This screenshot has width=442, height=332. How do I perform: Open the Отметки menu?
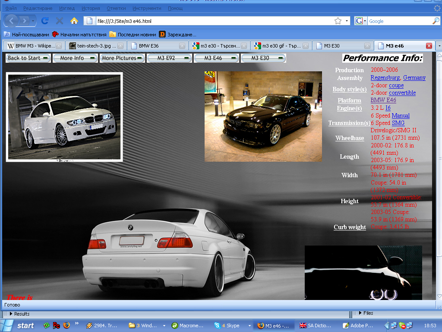[116, 8]
